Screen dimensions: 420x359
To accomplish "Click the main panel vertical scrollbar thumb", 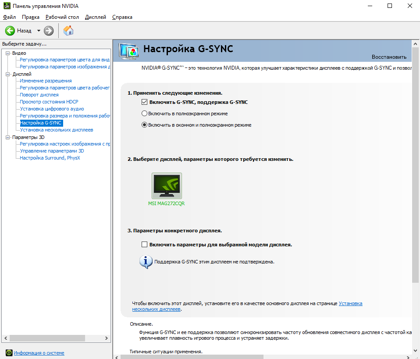I will click(x=415, y=165).
